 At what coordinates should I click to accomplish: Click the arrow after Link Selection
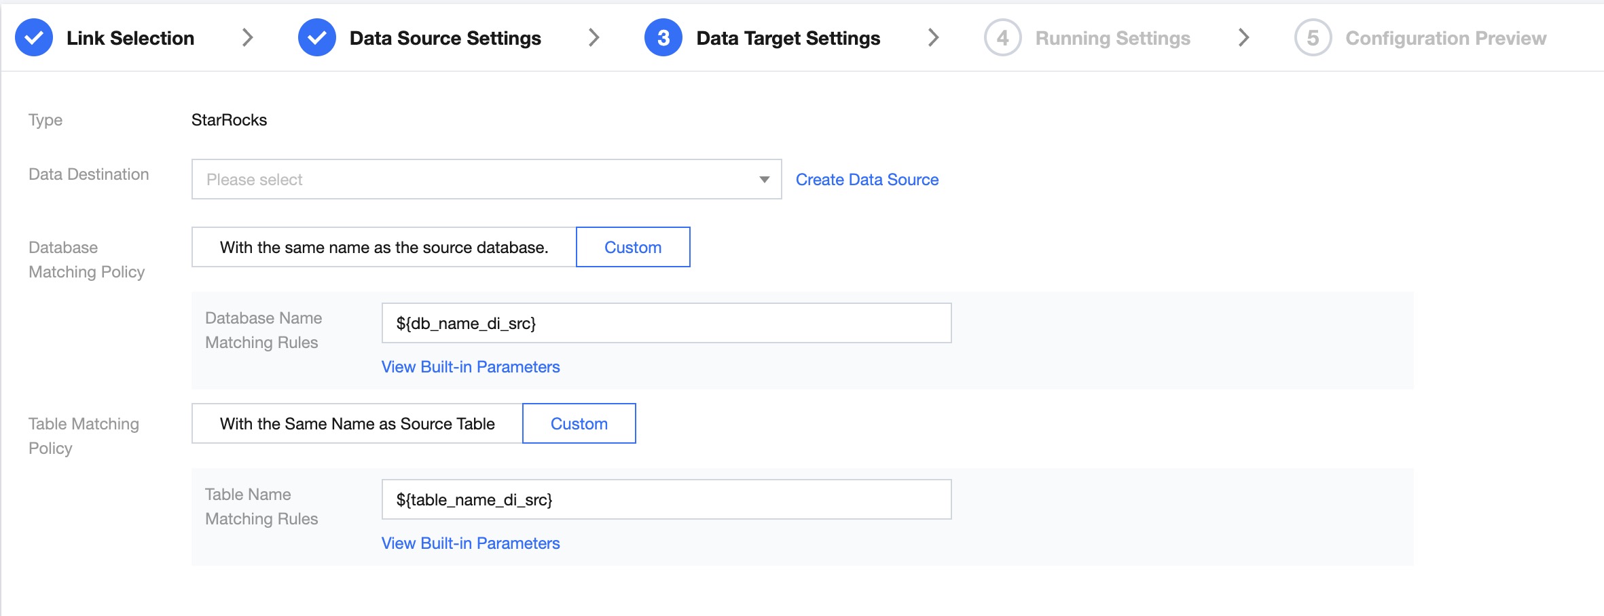coord(248,38)
